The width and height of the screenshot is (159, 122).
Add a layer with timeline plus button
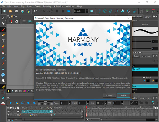click(x=42, y=108)
